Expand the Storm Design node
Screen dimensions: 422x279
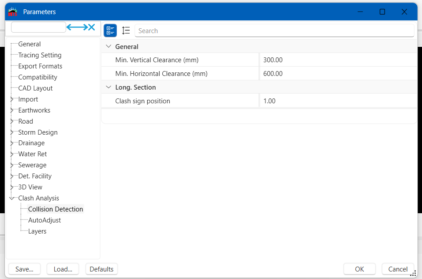12,132
